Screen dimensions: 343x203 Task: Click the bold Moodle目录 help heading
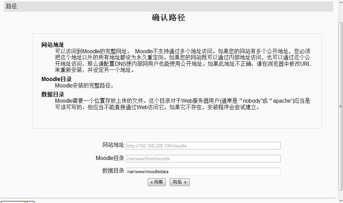(x=56, y=79)
